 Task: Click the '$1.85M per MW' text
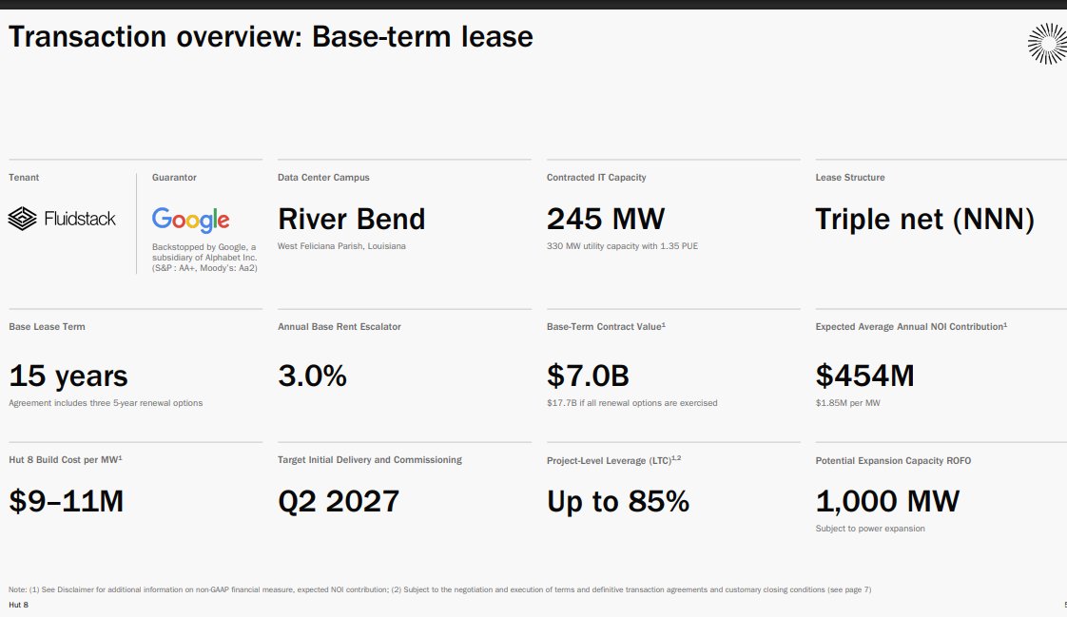(848, 403)
